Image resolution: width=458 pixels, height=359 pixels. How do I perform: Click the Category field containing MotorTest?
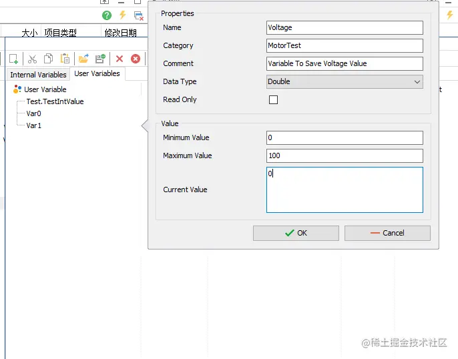(x=345, y=46)
